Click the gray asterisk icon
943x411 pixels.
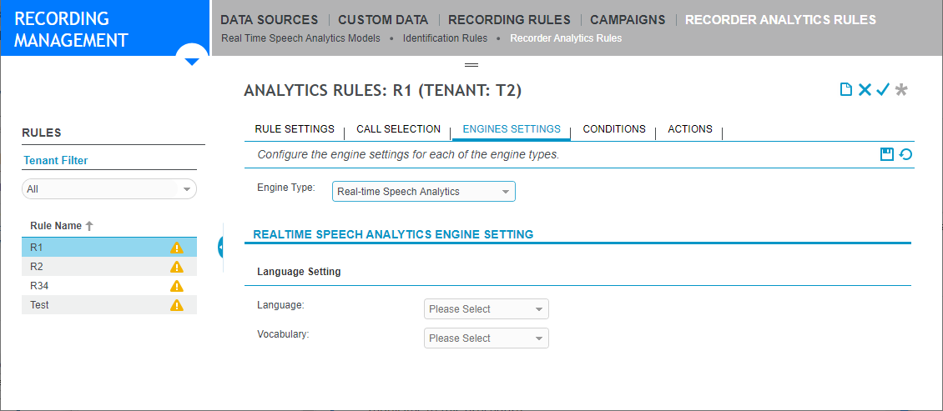click(901, 90)
